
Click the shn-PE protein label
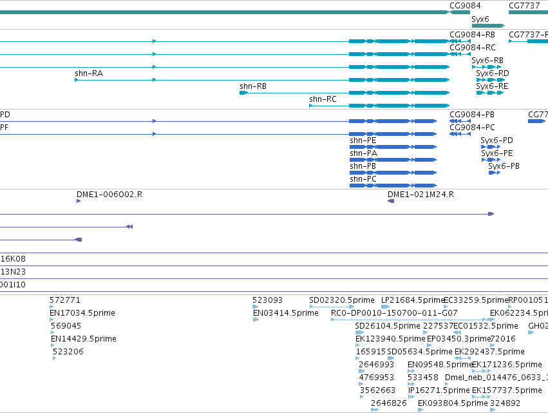363,140
